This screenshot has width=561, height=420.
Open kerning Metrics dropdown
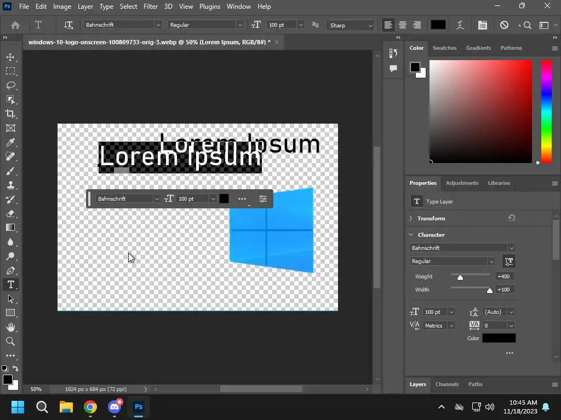click(x=451, y=326)
